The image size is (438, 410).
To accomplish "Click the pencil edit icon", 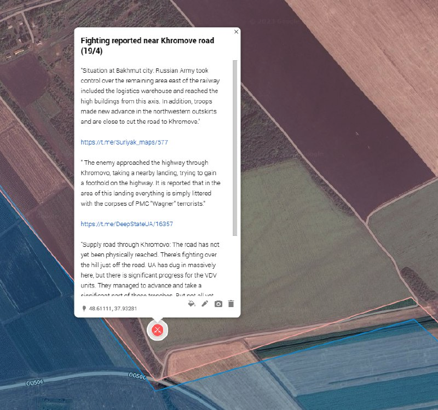I will click(205, 303).
